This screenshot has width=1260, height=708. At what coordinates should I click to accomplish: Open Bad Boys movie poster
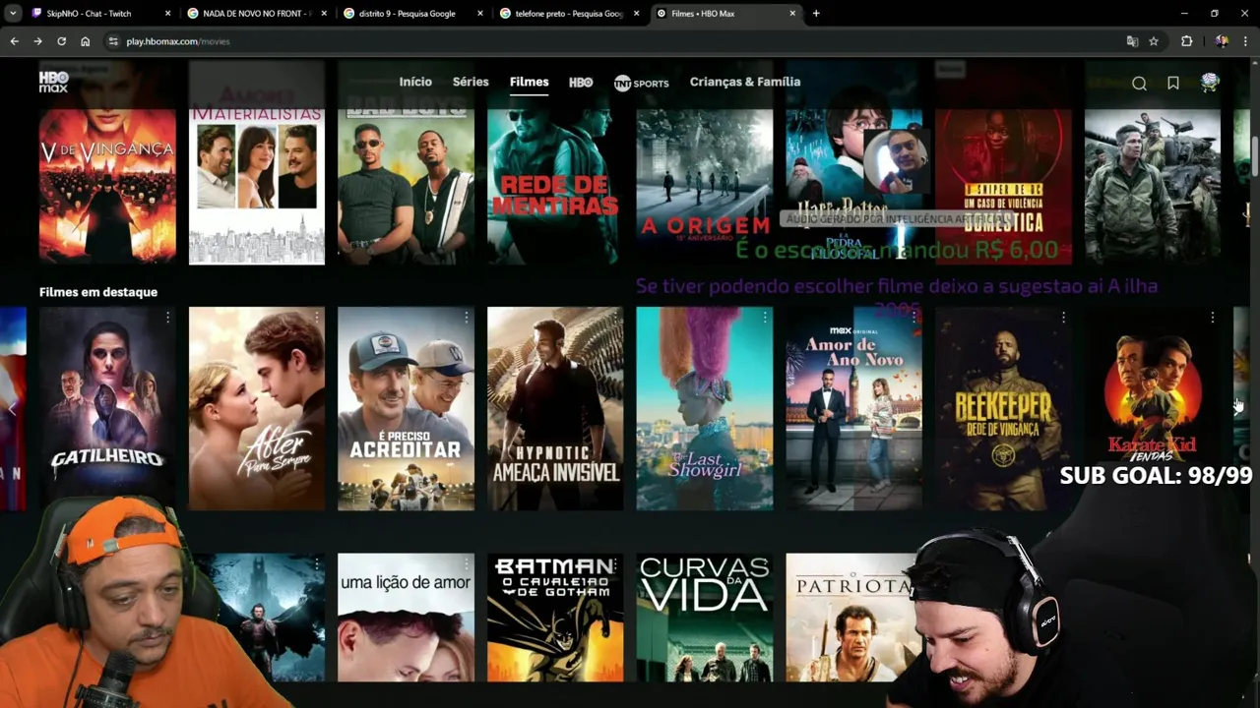tap(406, 162)
